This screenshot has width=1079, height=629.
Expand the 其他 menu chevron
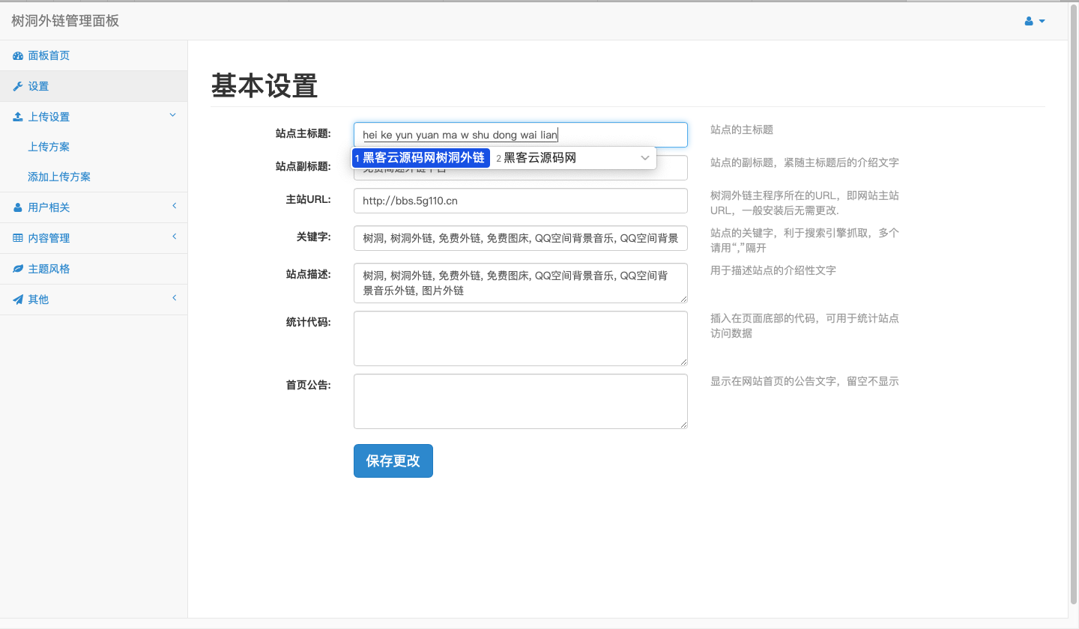click(x=174, y=298)
